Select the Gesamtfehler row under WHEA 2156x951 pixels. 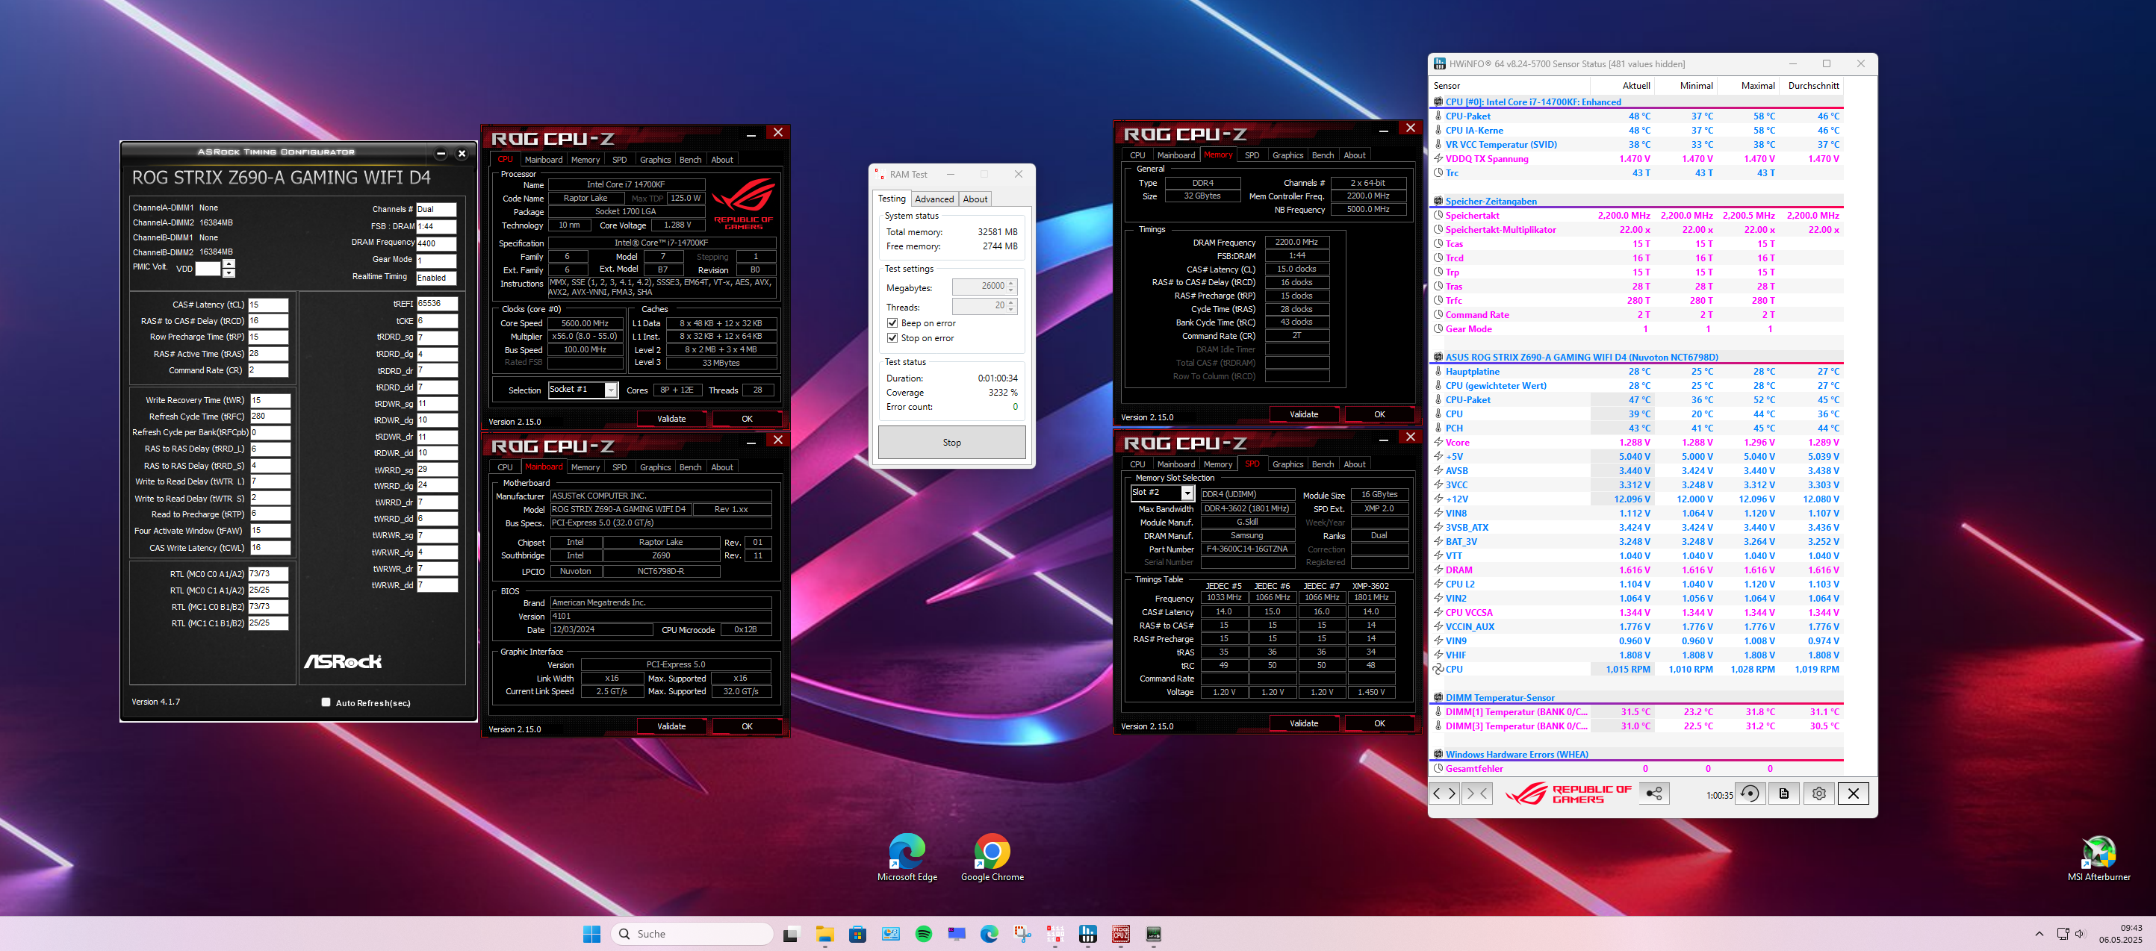(x=1636, y=769)
